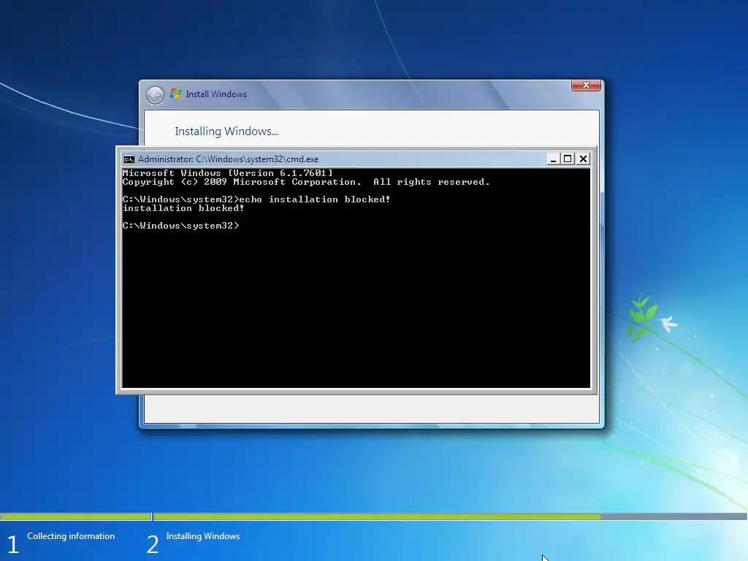This screenshot has height=561, width=748.
Task: Click the "Installing Windows..." heading
Action: click(x=226, y=131)
